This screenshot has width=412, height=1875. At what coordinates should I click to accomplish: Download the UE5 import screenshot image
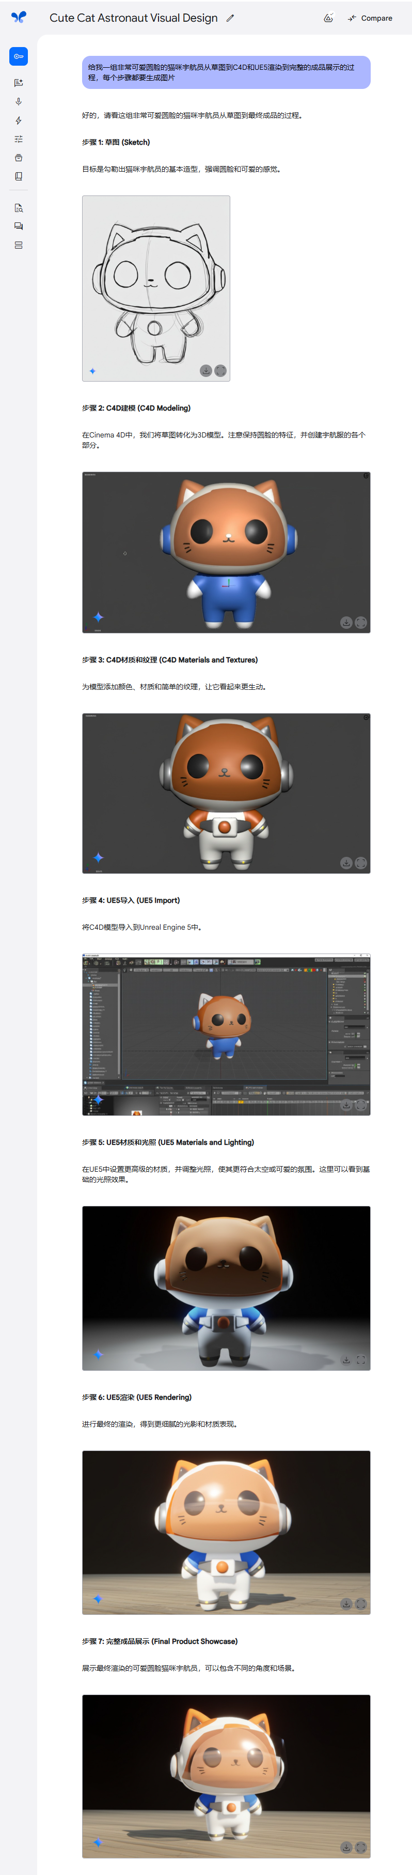point(346,1105)
